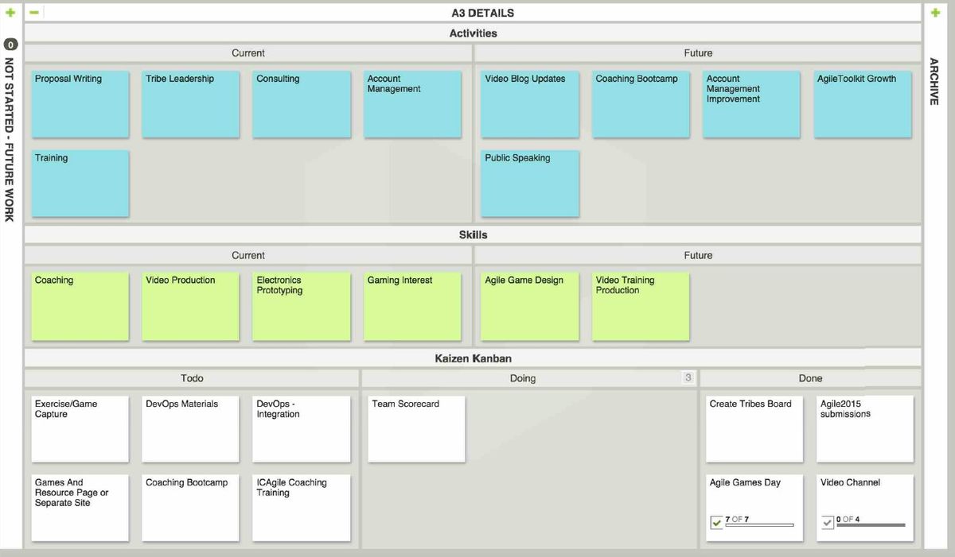Open the Video Training Production card
The width and height of the screenshot is (955, 557).
(641, 307)
